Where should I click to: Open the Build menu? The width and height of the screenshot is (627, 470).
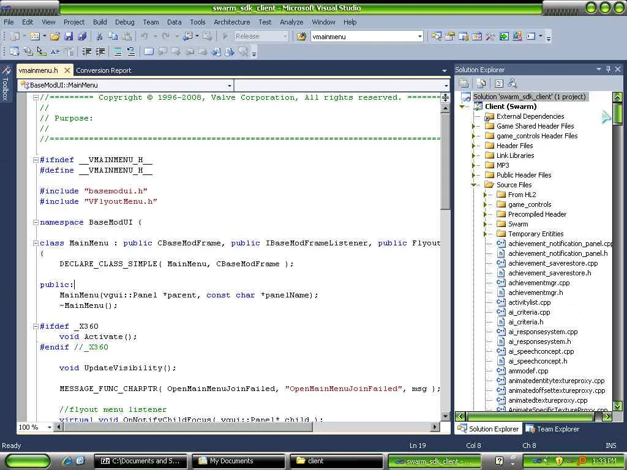100,22
